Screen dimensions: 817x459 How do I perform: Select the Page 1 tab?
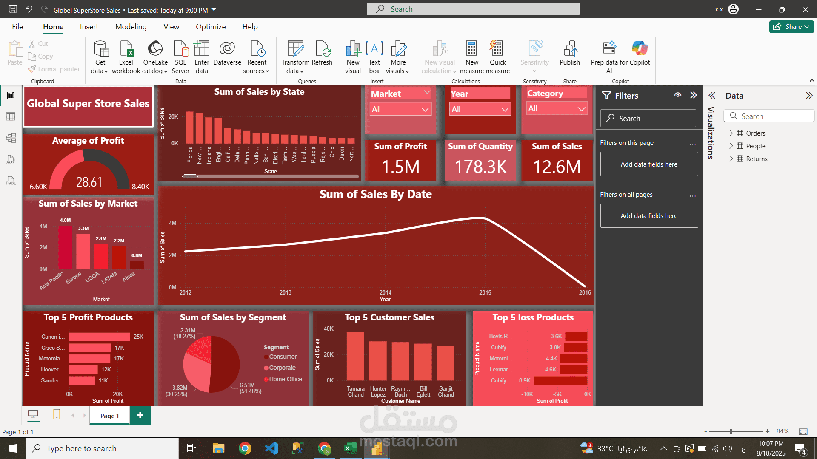(x=110, y=416)
